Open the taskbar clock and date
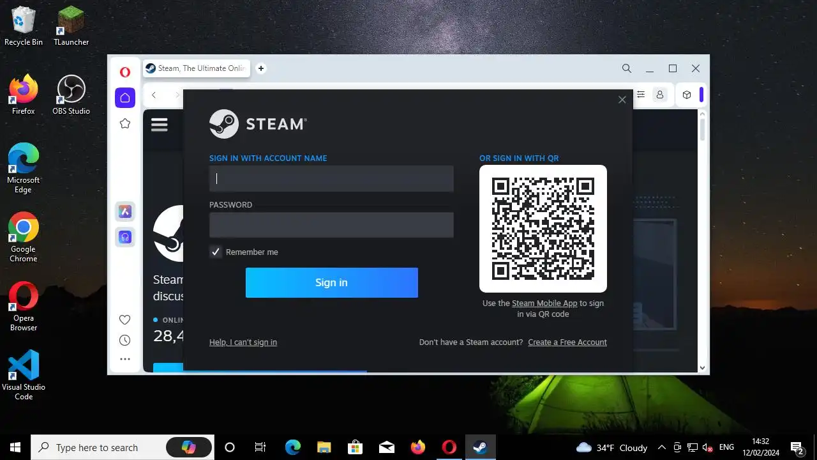Image resolution: width=817 pixels, height=460 pixels. (x=761, y=447)
